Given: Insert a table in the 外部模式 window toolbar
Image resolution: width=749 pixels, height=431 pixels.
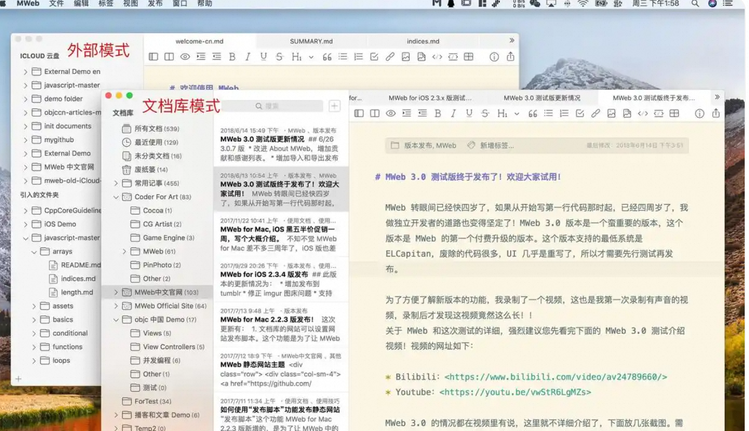Looking at the screenshot, I should click(469, 57).
